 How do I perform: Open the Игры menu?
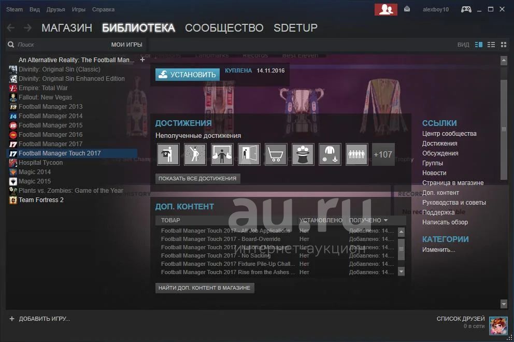pyautogui.click(x=79, y=9)
